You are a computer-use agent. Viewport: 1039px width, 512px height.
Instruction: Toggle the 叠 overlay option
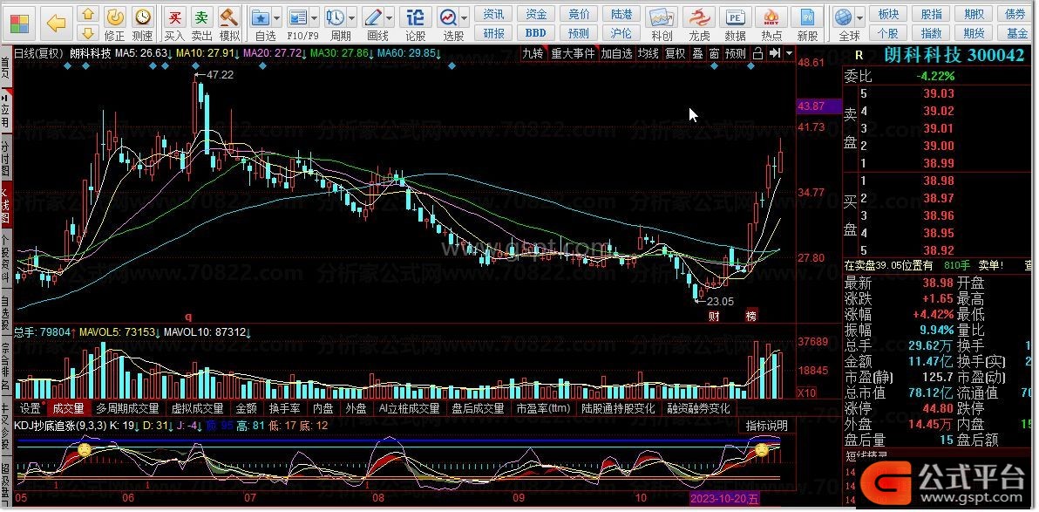pyautogui.click(x=697, y=53)
